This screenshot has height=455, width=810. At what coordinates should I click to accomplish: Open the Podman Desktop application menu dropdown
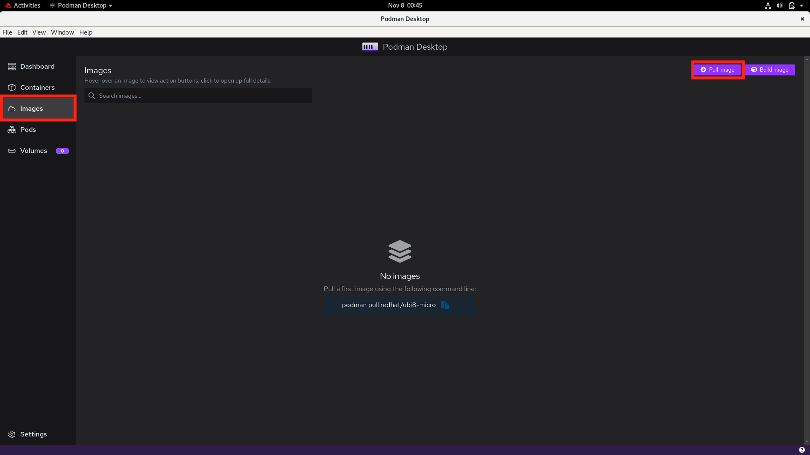80,5
